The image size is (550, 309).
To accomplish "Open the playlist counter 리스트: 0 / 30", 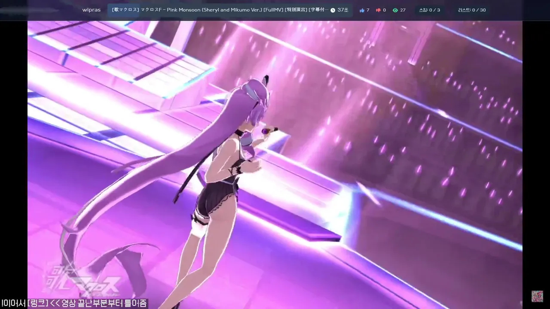I will point(472,10).
